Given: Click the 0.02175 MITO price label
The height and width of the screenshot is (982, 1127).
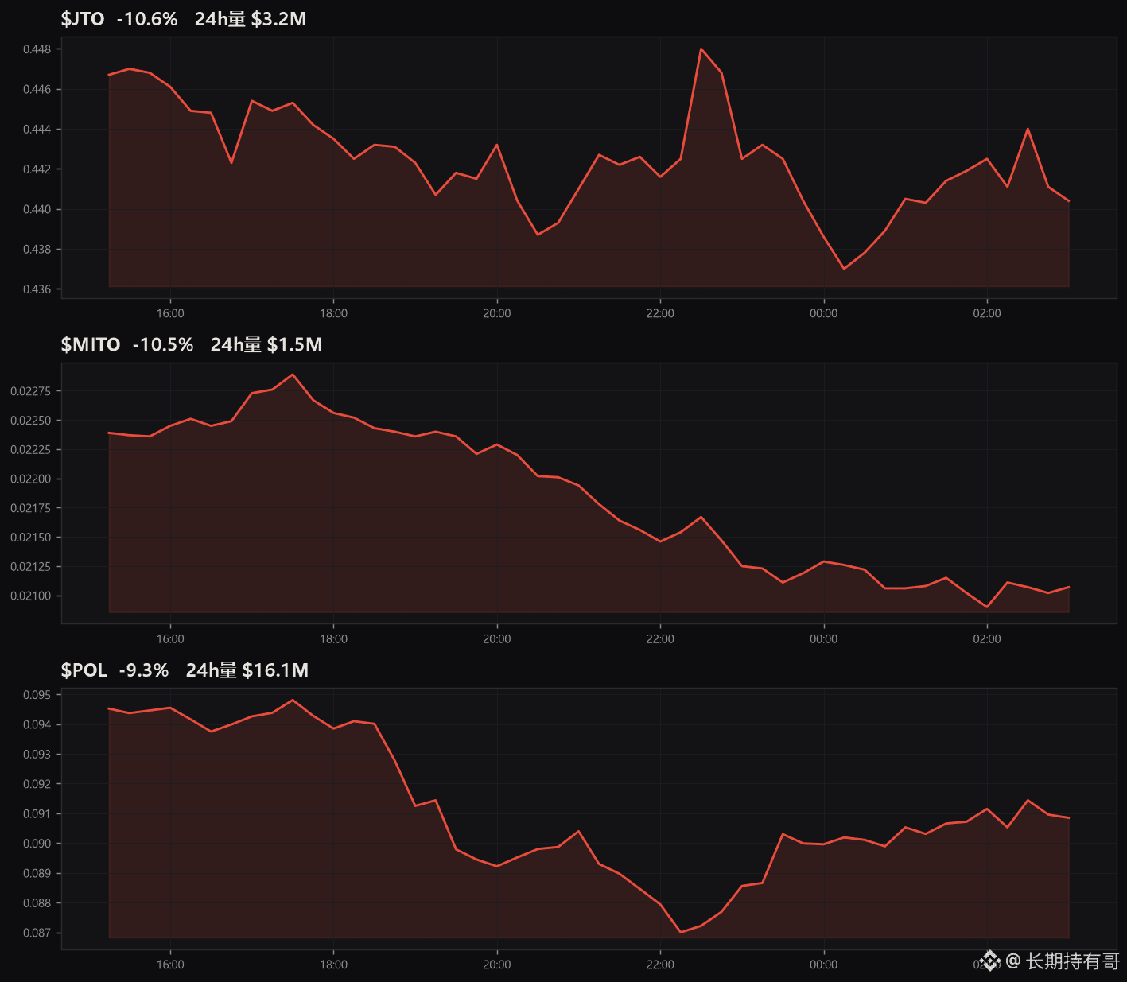Looking at the screenshot, I should pyautogui.click(x=30, y=508).
